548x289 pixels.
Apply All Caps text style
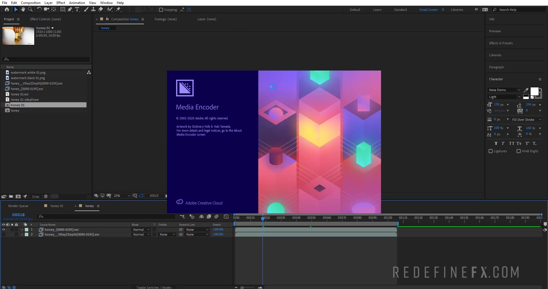pos(511,143)
